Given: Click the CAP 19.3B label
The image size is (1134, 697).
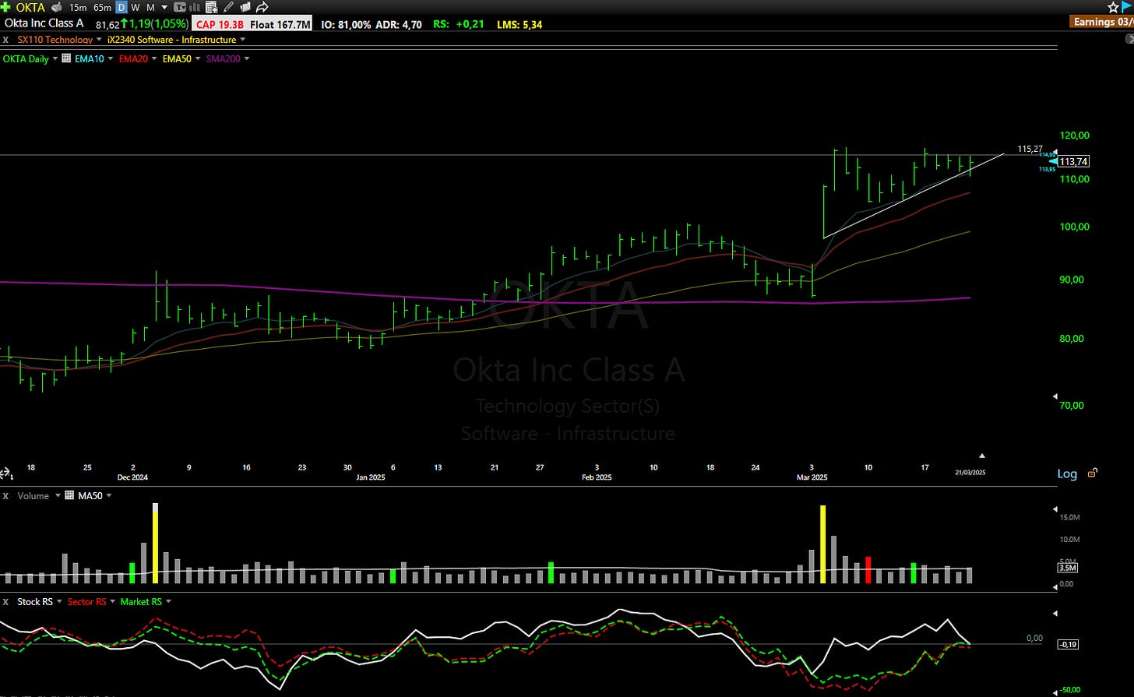Looking at the screenshot, I should (219, 24).
